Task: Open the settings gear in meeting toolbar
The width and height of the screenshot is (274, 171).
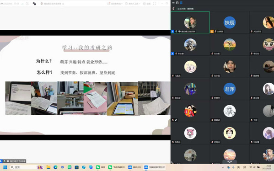Action: pyautogui.click(x=147, y=4)
